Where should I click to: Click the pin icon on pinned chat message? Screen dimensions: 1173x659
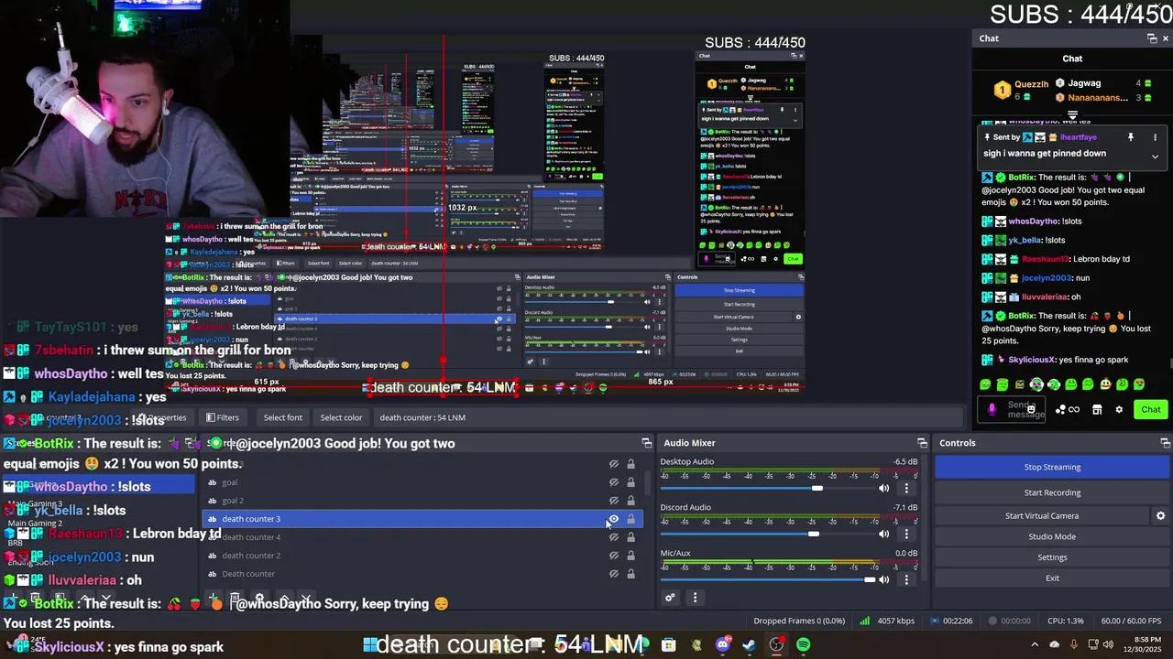(1131, 137)
